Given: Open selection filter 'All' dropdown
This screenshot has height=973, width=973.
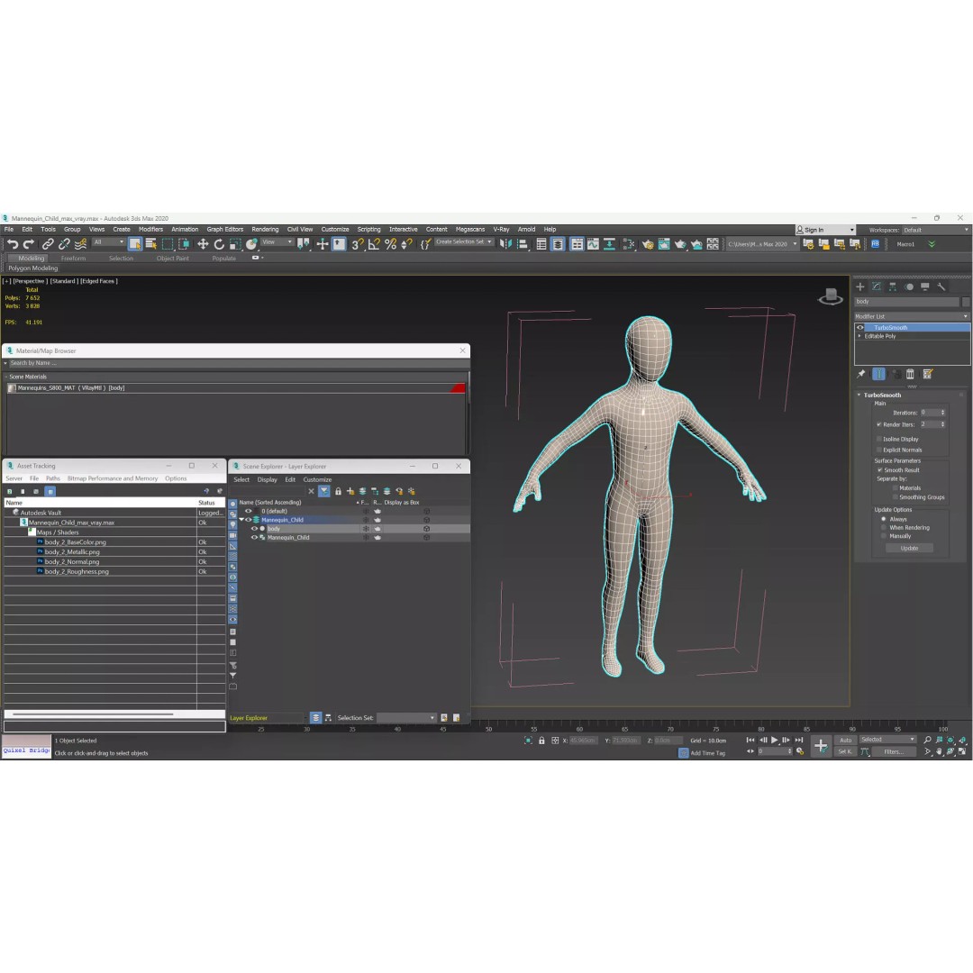Looking at the screenshot, I should [109, 242].
